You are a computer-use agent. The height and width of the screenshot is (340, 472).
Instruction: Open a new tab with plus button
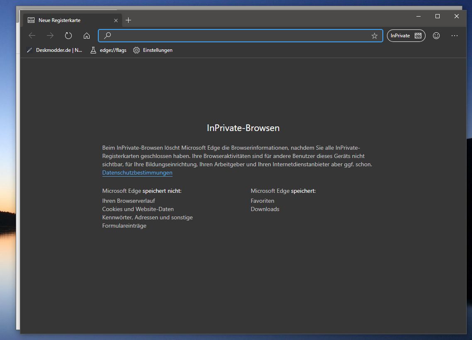(128, 20)
